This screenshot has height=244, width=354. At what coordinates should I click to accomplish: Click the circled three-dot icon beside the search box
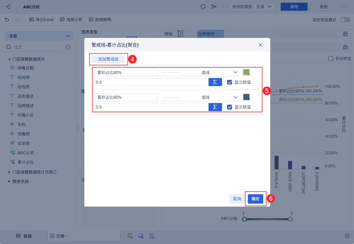[68, 47]
